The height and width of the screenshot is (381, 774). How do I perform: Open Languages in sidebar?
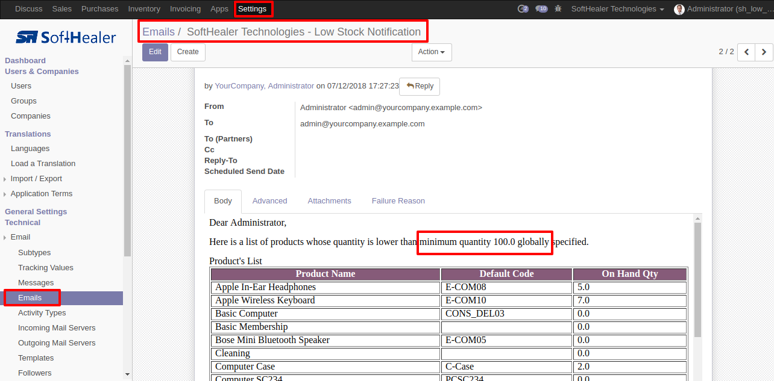pos(30,149)
